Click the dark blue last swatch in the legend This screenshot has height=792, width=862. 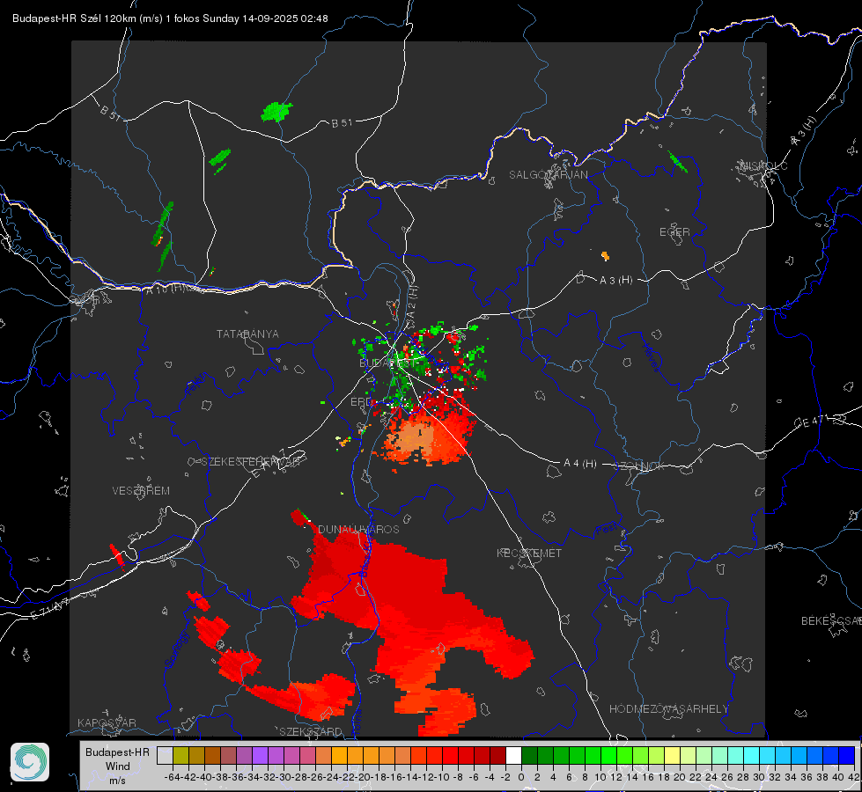(x=847, y=755)
